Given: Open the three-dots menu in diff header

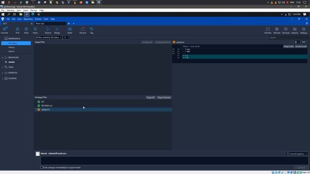Looking at the screenshot, I should point(304,42).
